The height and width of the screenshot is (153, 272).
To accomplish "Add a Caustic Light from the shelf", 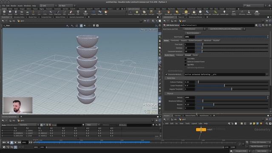I will pyautogui.click(x=207, y=12).
